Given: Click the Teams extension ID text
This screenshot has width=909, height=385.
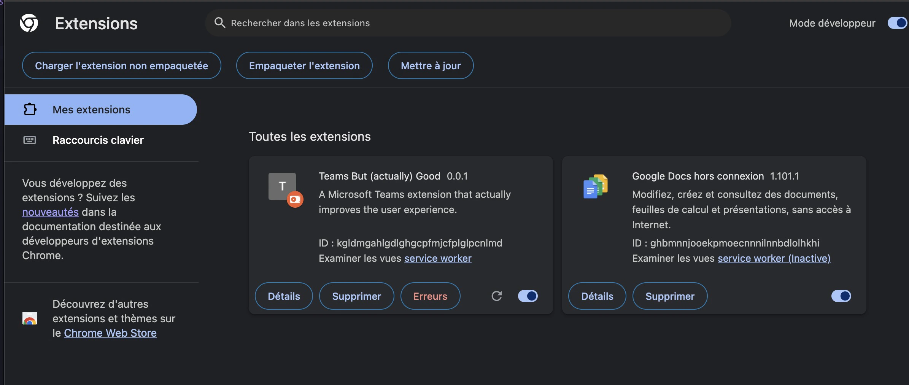Looking at the screenshot, I should click(410, 243).
